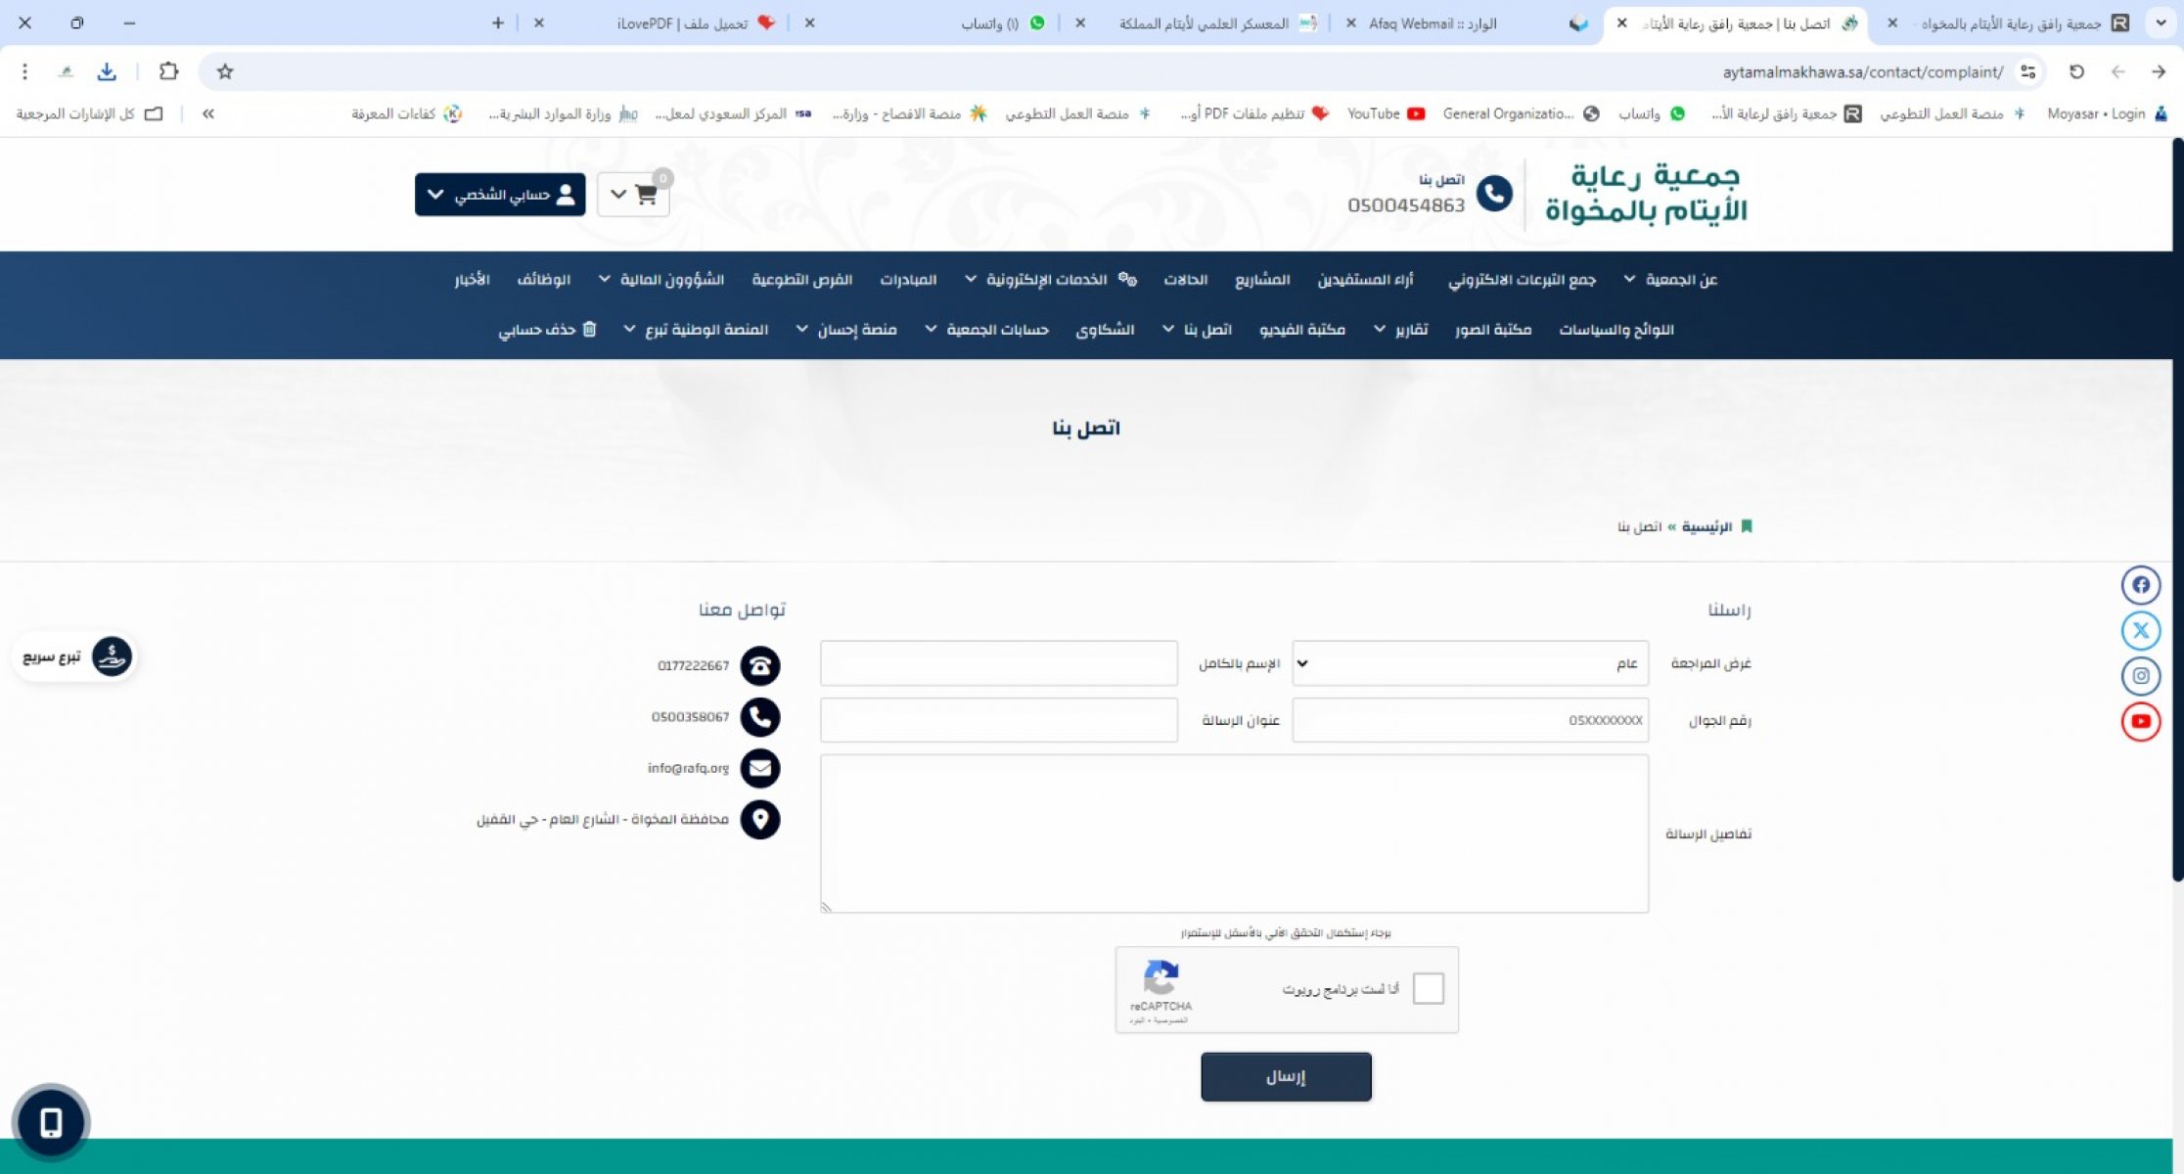
Task: Click the email envelope contact icon
Action: (759, 768)
